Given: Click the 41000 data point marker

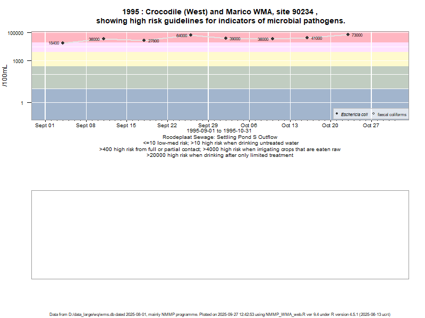Looking at the screenshot, I should click(x=307, y=38).
